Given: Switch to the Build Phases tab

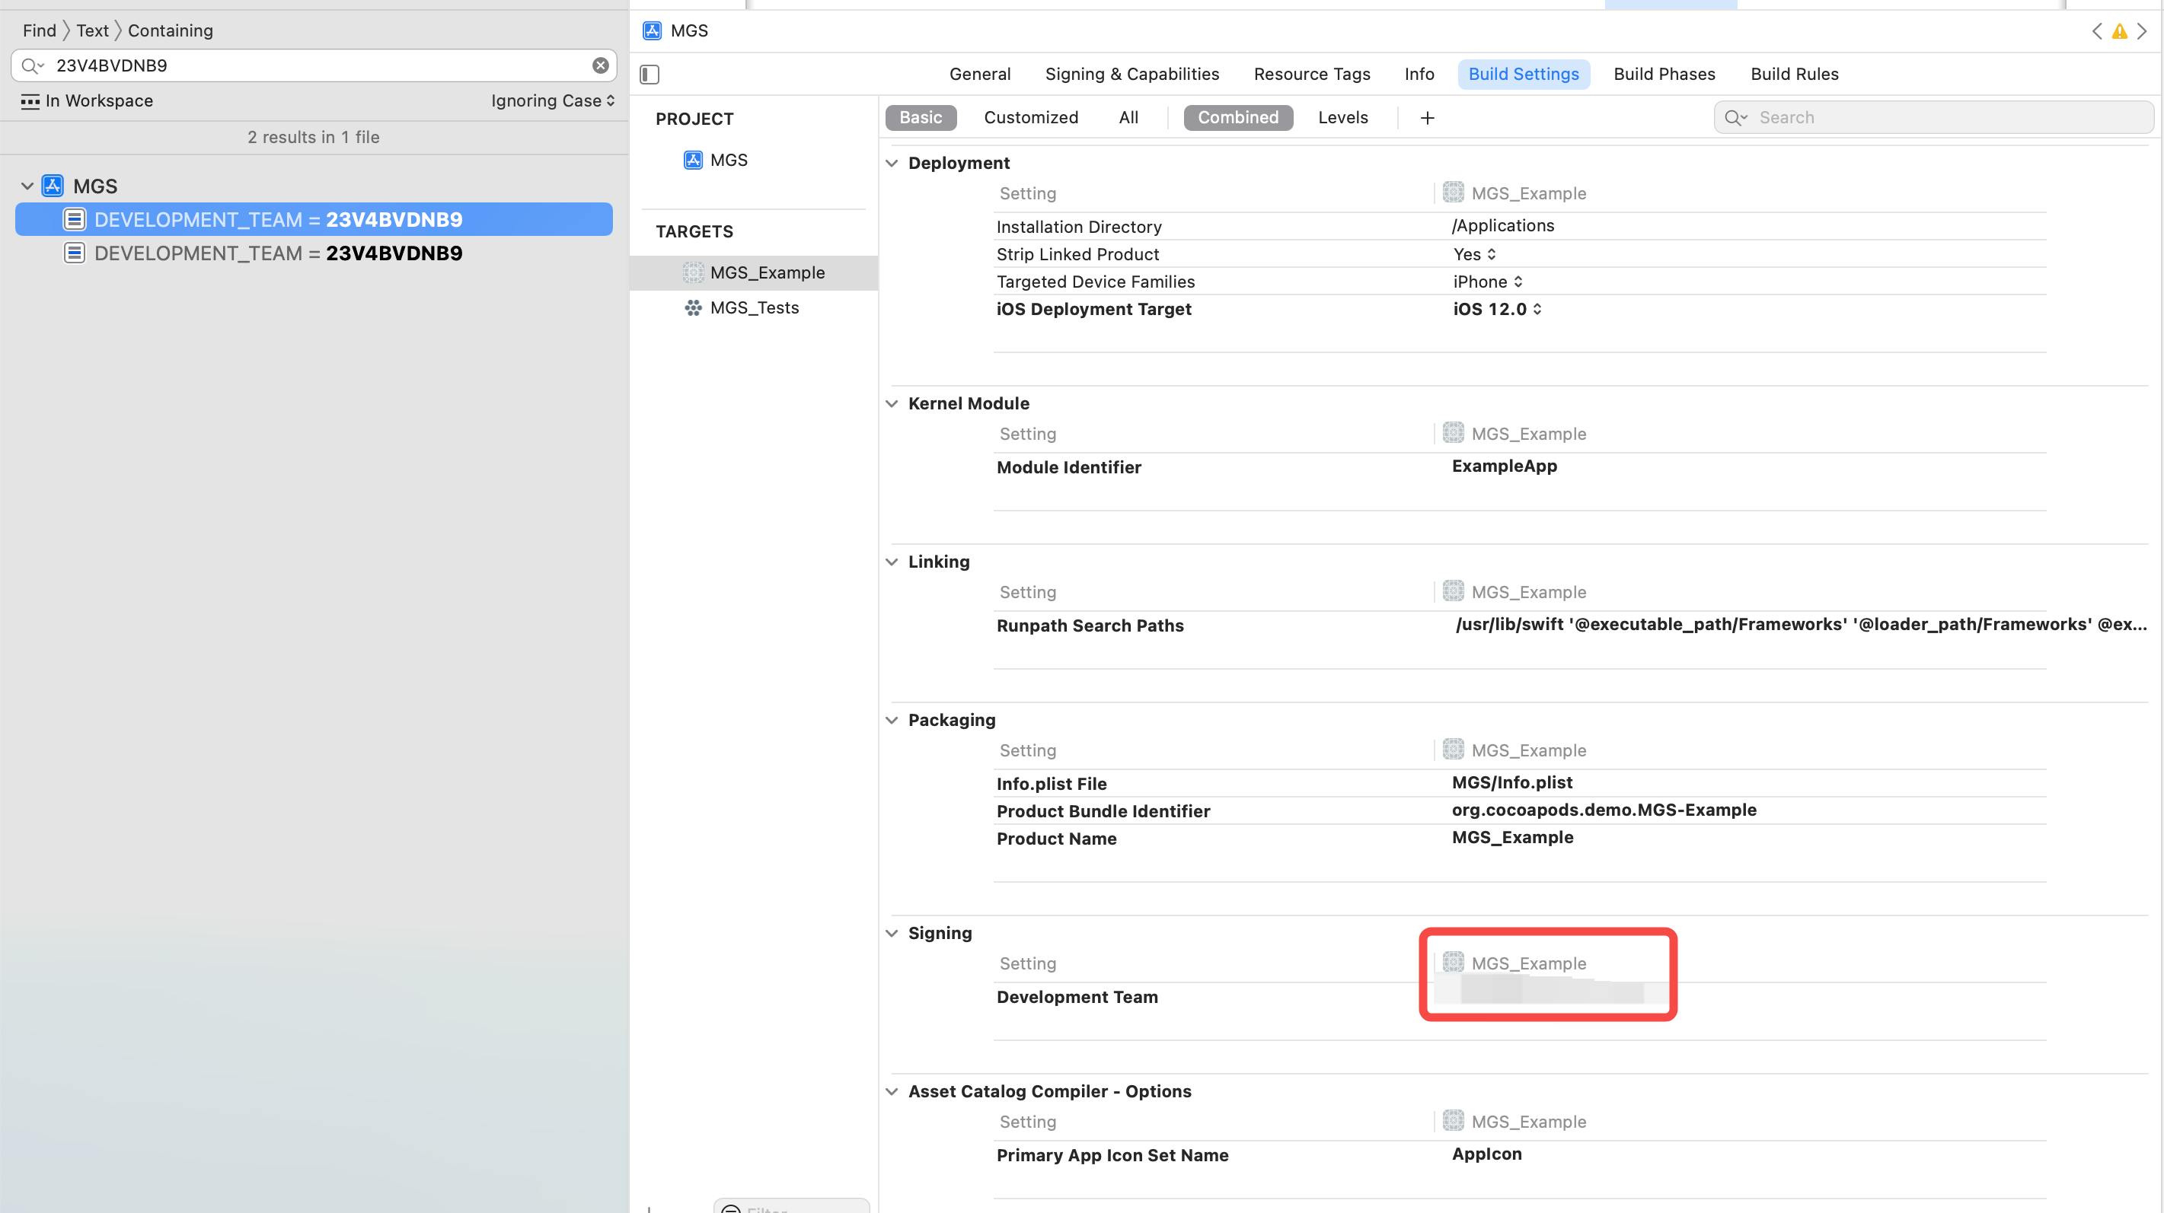Looking at the screenshot, I should pyautogui.click(x=1664, y=75).
